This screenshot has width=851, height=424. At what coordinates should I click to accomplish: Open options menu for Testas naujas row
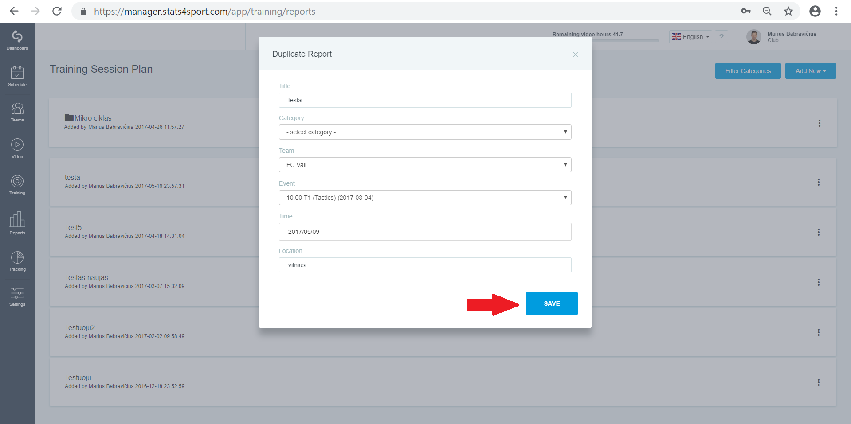819,282
